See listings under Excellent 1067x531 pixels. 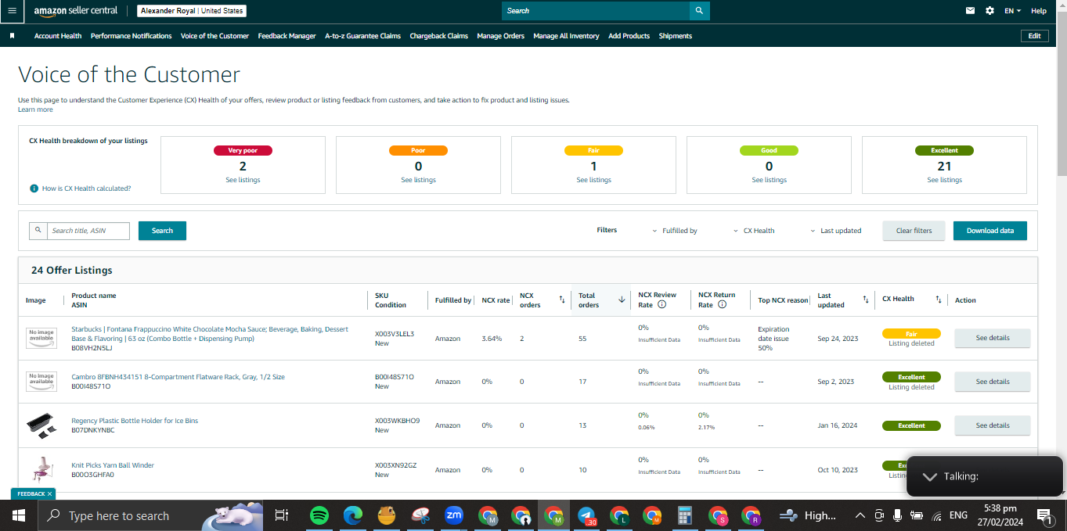[x=944, y=180]
